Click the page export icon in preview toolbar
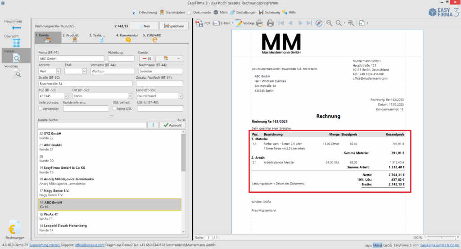This screenshot has height=249, width=461. click(x=362, y=23)
